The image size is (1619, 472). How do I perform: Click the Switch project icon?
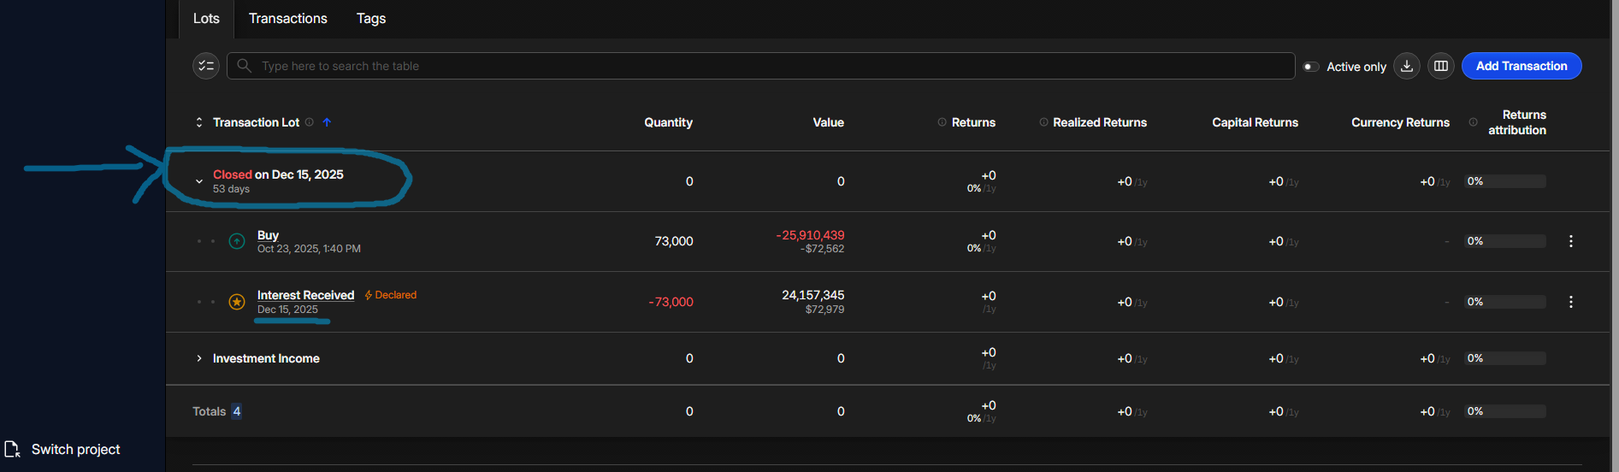pyautogui.click(x=12, y=449)
